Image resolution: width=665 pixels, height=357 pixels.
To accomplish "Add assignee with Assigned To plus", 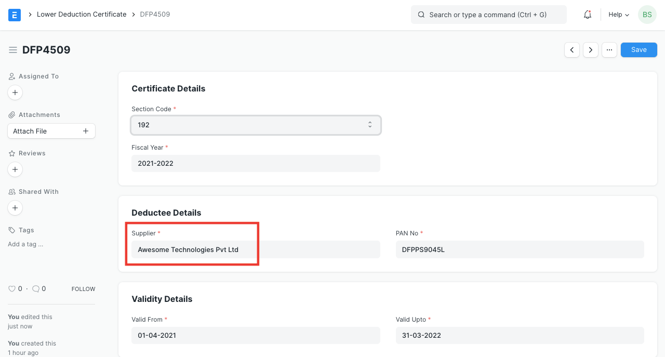I will click(15, 92).
